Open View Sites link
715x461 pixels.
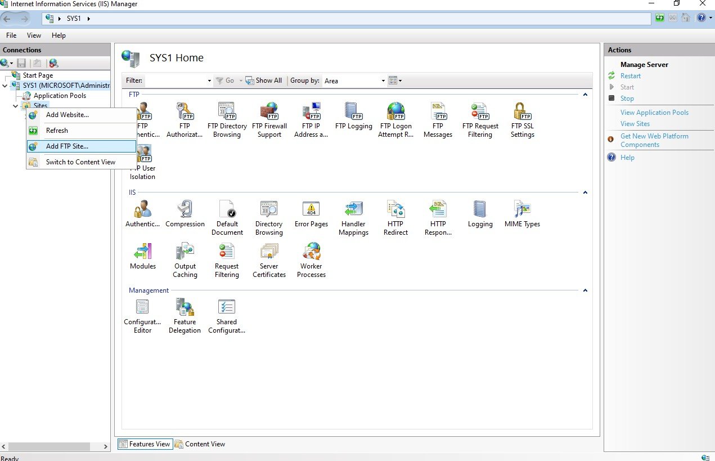[x=635, y=124]
